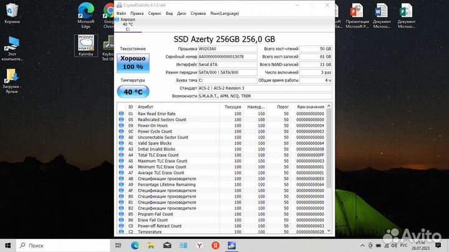
Task: Click the Режим передачи field SATA/600
Action: coord(228,72)
